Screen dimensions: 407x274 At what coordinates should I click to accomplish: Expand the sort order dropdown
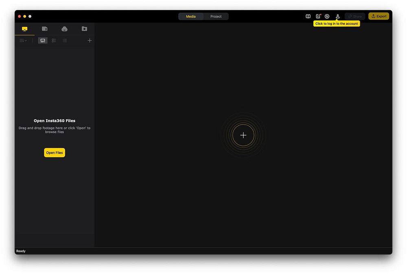tap(23, 41)
